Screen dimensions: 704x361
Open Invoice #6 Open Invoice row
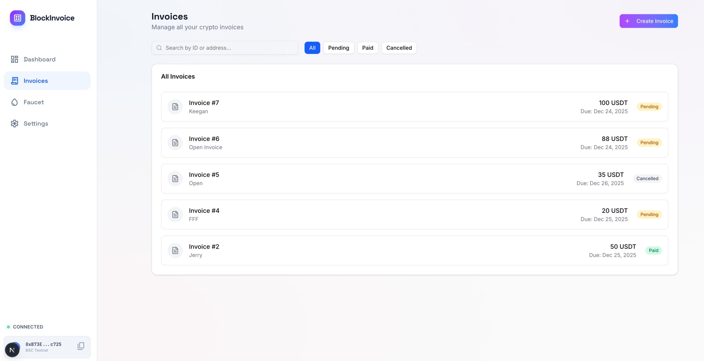coord(385,143)
